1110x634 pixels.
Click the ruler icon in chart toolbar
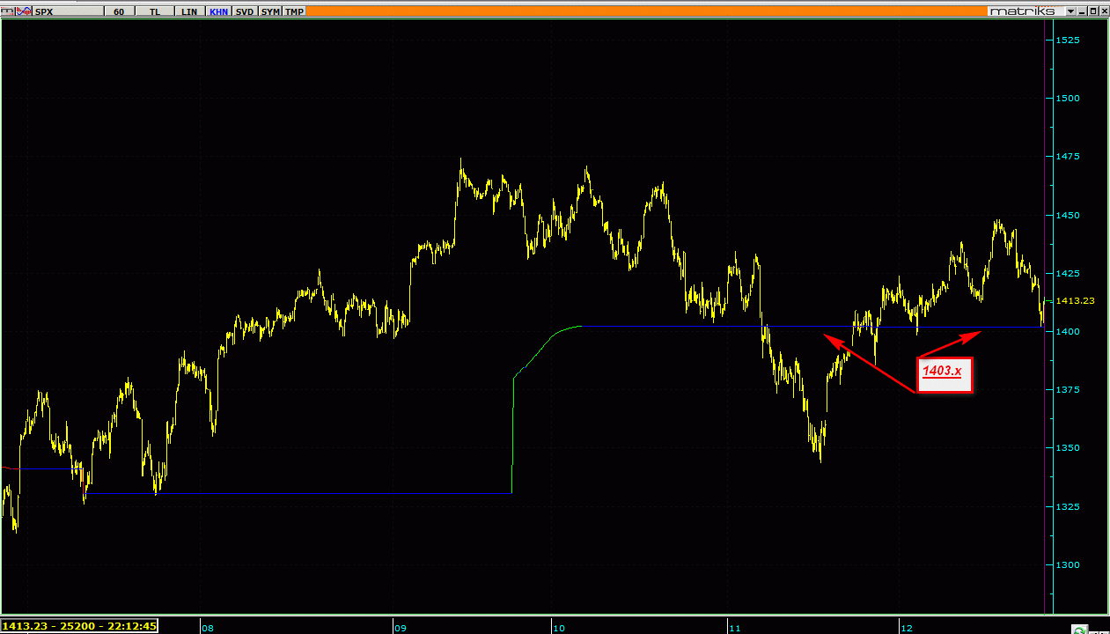point(7,11)
